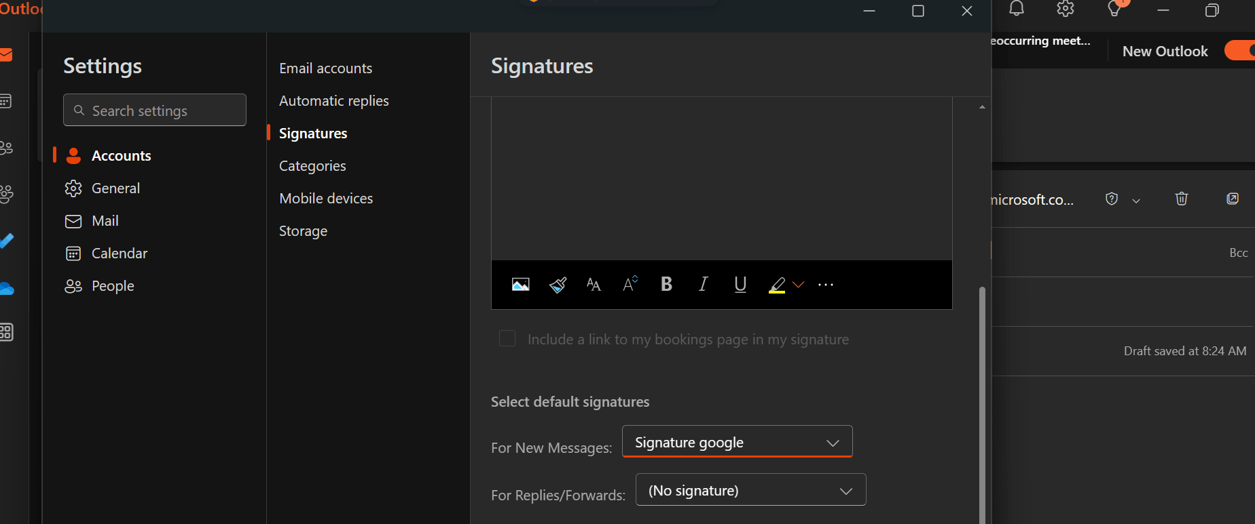Click the Search settings field
This screenshot has width=1255, height=524.
tap(155, 110)
